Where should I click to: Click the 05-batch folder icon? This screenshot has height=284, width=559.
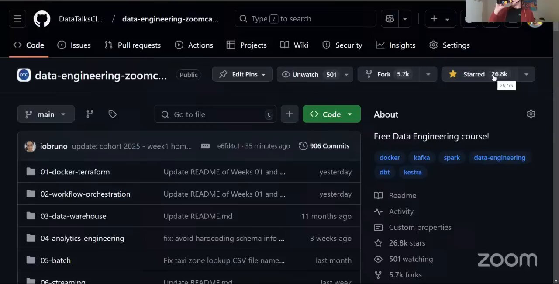pyautogui.click(x=31, y=260)
